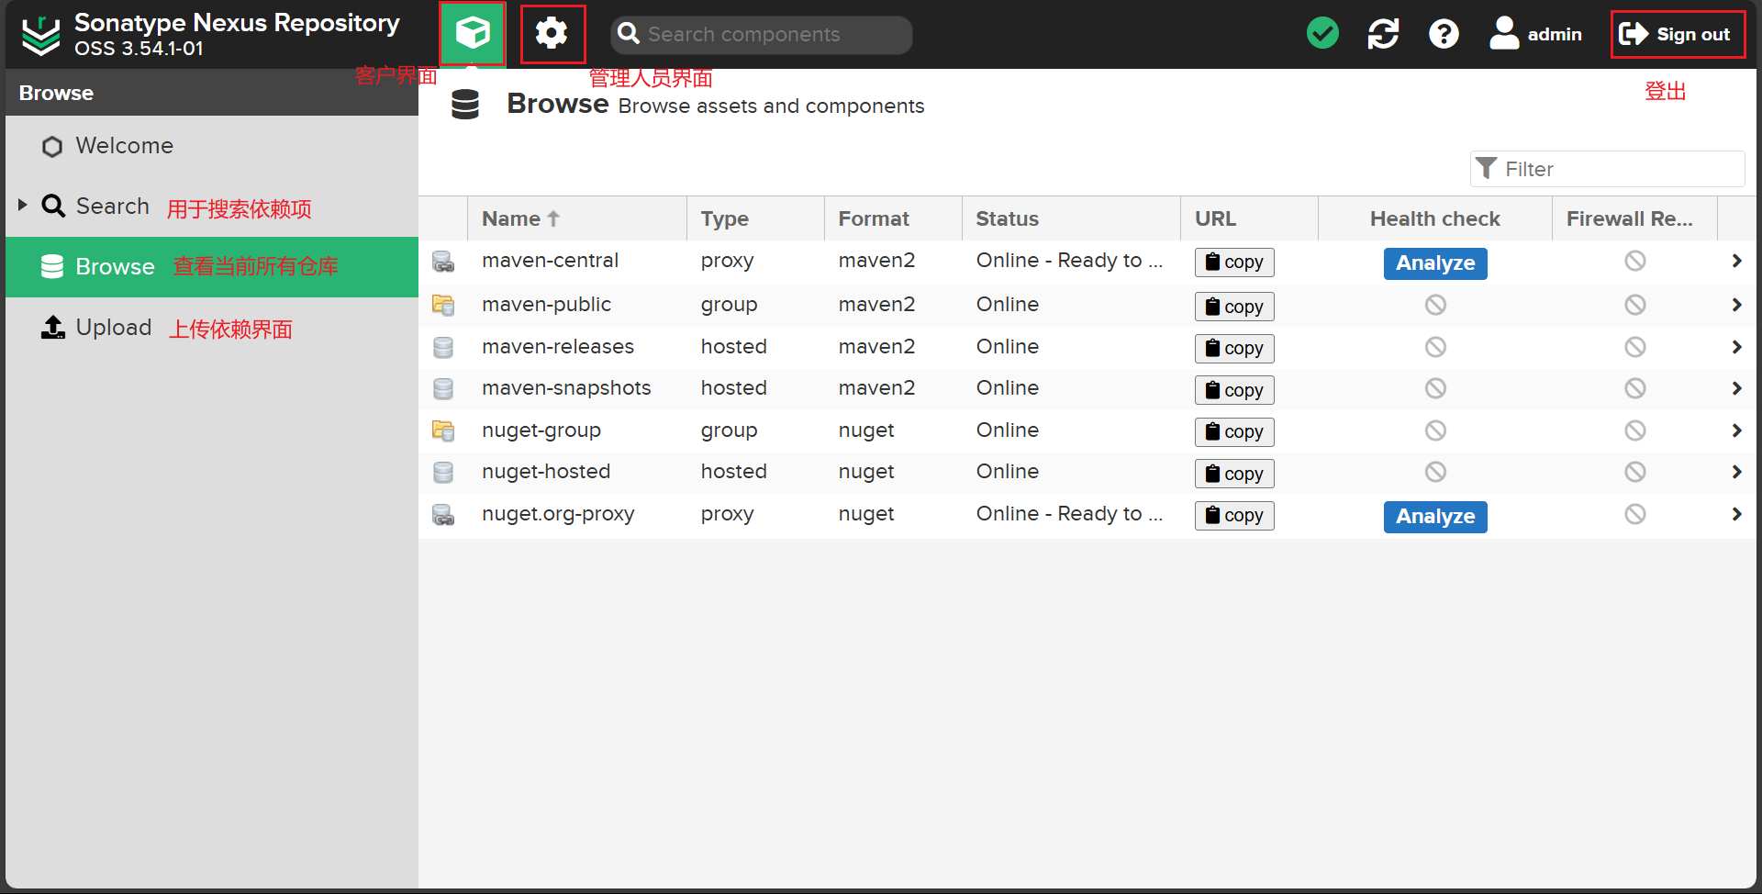Copy URL of maven-central repository
The image size is (1762, 894).
coord(1234,263)
